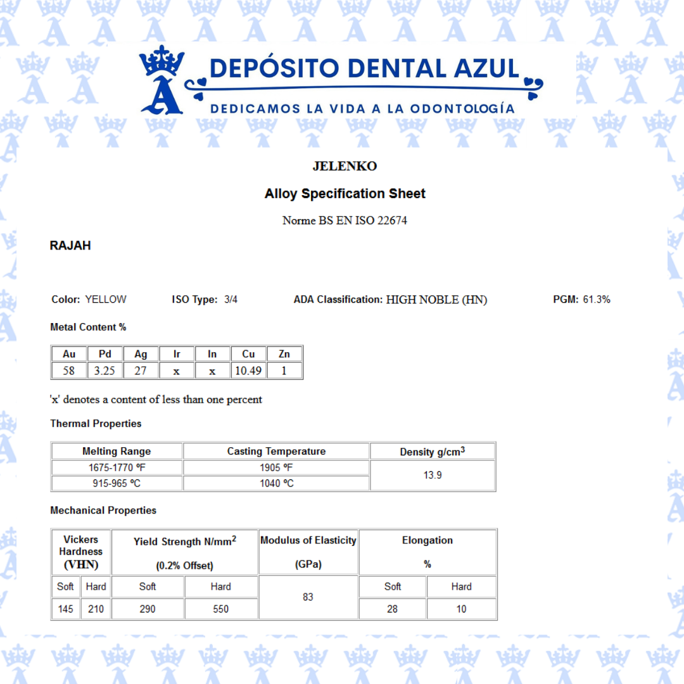Viewport: 684px width, 684px height.
Task: Click the modulus of elasticity value 83
Action: [x=308, y=597]
